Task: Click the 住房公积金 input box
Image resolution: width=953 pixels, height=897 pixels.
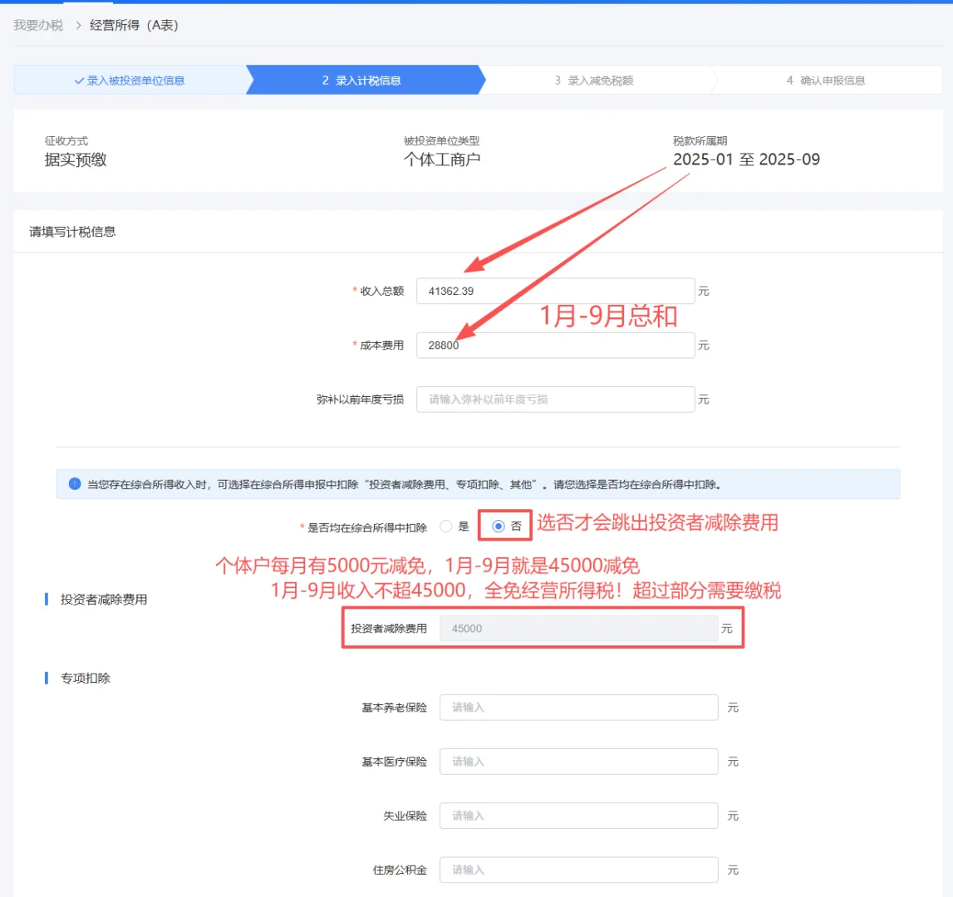Action: [x=577, y=869]
